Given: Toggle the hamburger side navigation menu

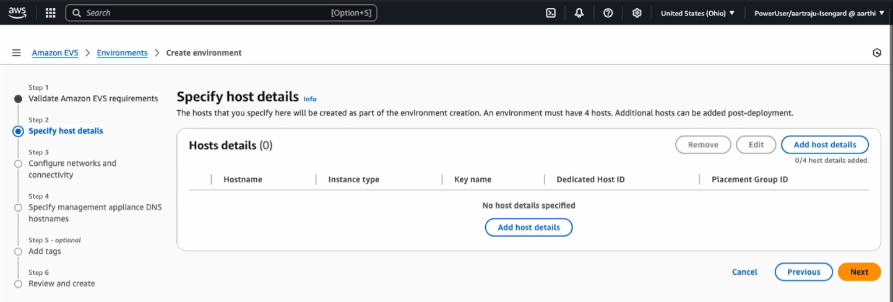Looking at the screenshot, I should click(17, 53).
